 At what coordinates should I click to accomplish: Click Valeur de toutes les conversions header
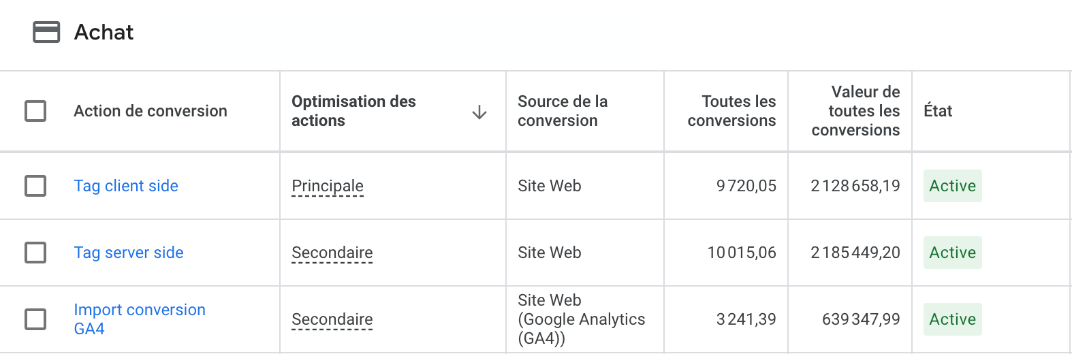(855, 111)
